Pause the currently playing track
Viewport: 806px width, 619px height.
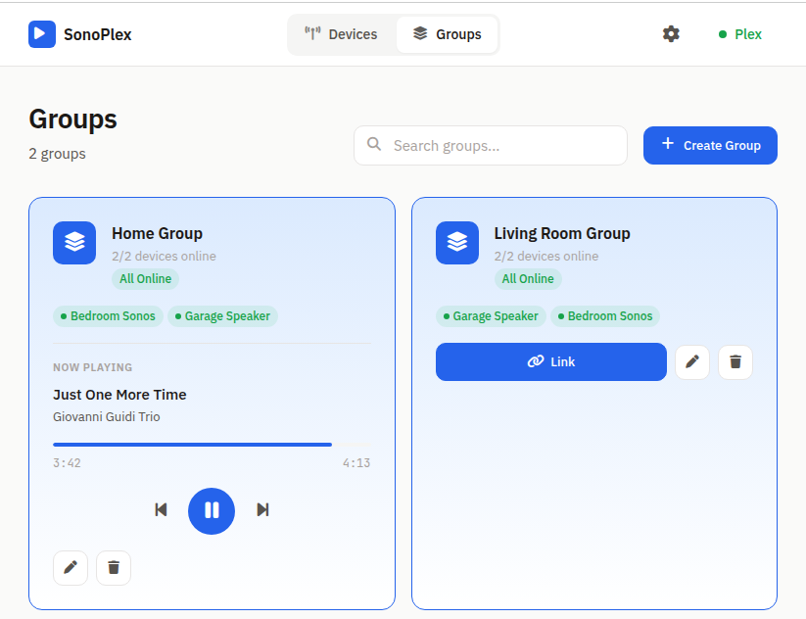(x=212, y=510)
